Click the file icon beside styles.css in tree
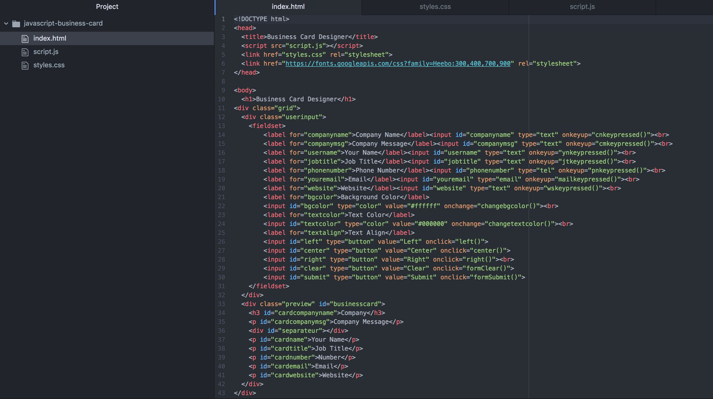The height and width of the screenshot is (399, 713). click(25, 65)
